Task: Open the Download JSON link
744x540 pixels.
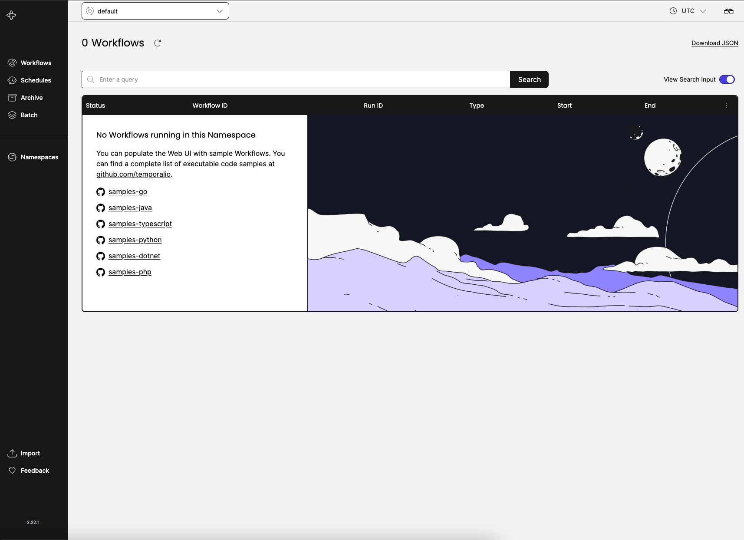Action: click(x=714, y=43)
